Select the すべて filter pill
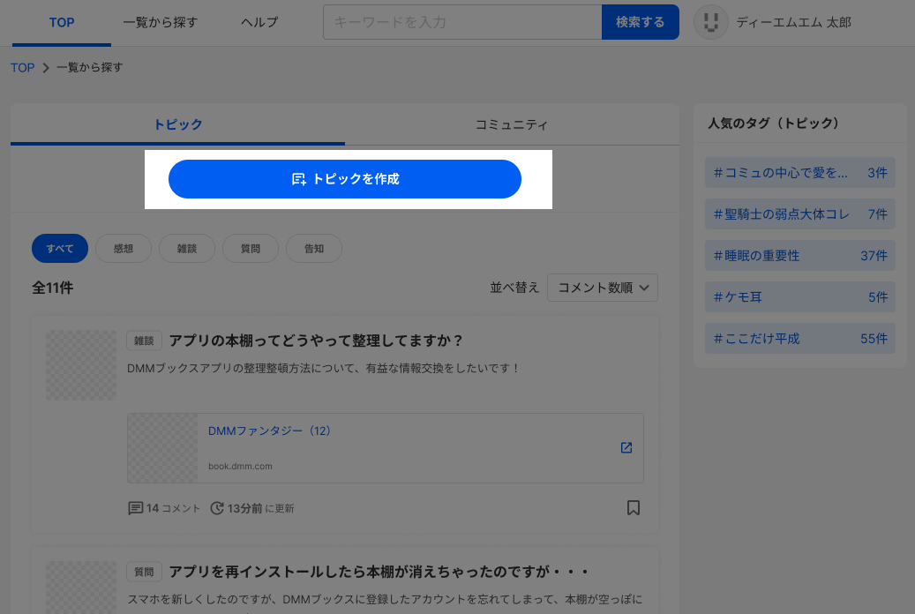Image resolution: width=915 pixels, height=614 pixels. point(60,249)
